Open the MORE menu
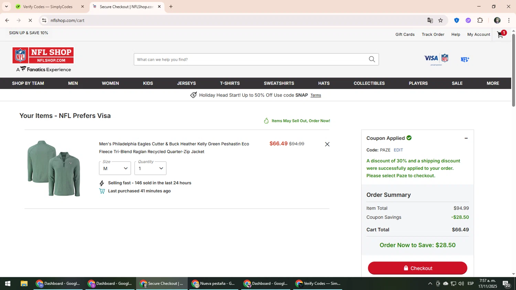 493,83
